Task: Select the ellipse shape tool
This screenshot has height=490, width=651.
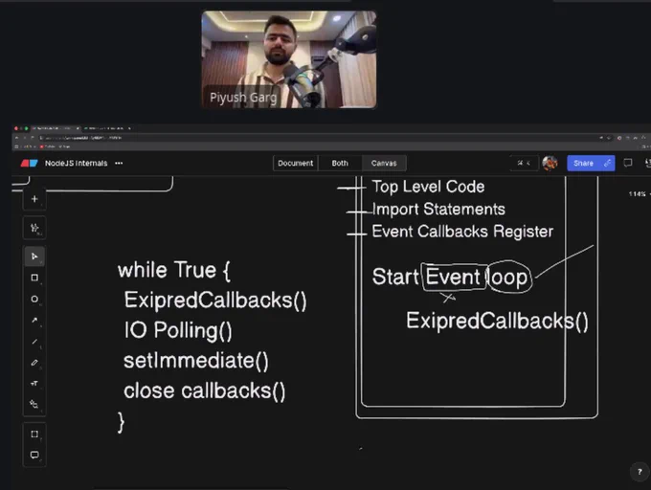Action: (x=34, y=299)
